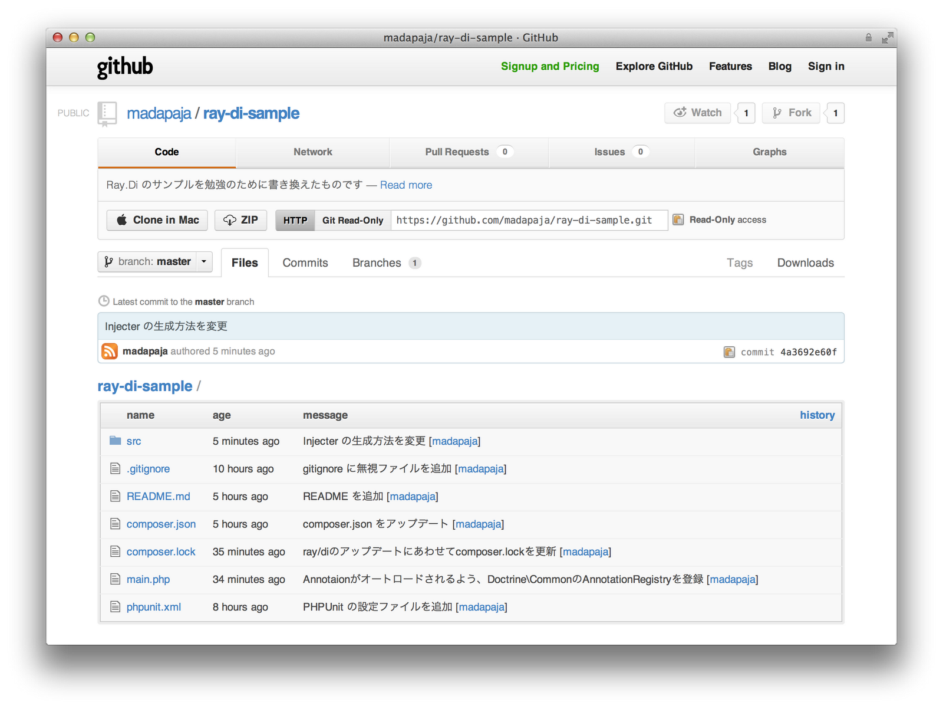
Task: Copy clone URL via clipboard icon
Action: (x=678, y=219)
